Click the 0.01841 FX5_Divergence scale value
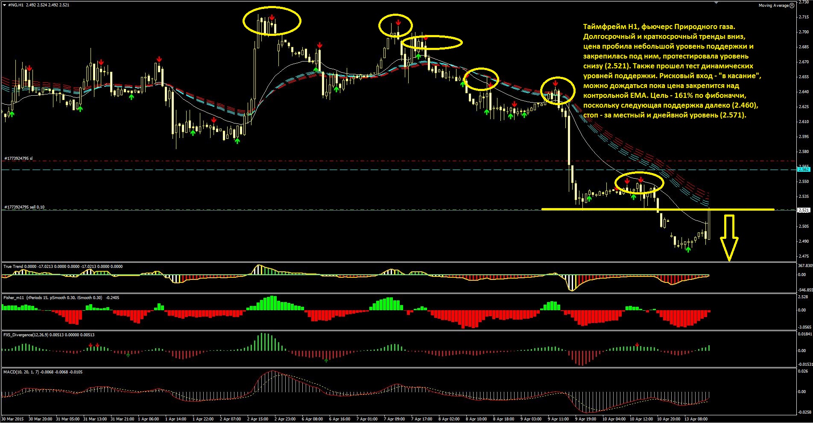813x423 pixels. [805, 334]
